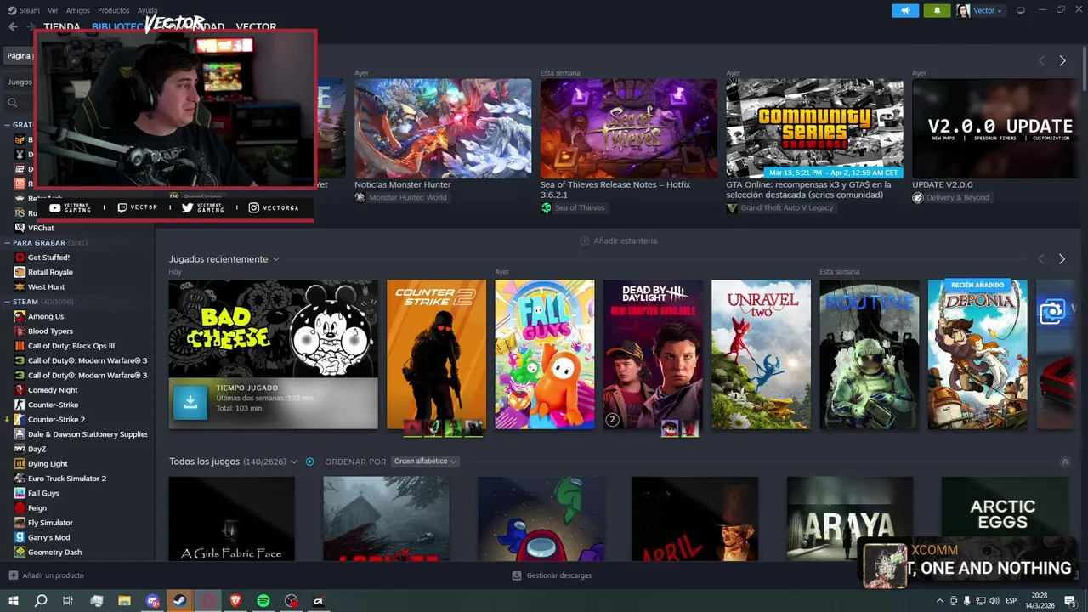Viewport: 1088px width, 612px height.
Task: Open the Jugados recientemente shelf dropdown
Action: [275, 259]
